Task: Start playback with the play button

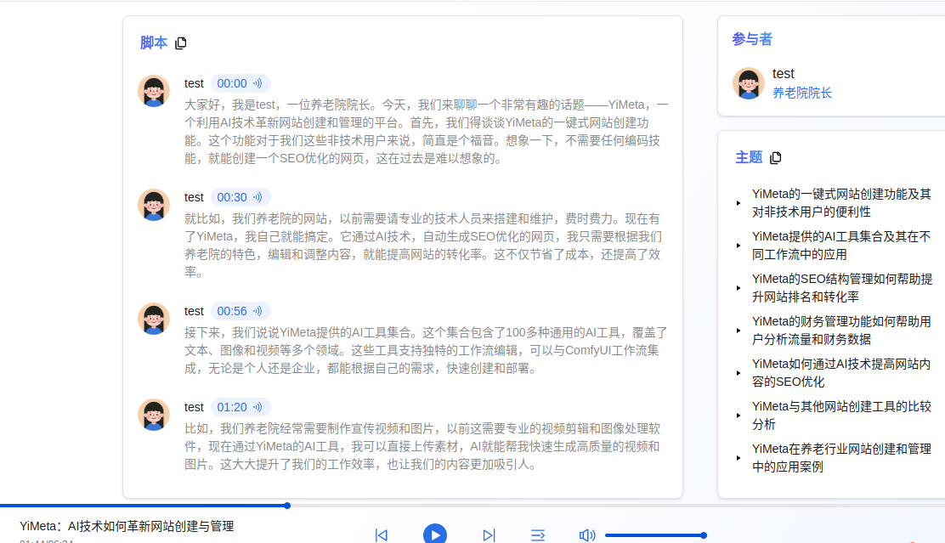Action: pyautogui.click(x=435, y=534)
